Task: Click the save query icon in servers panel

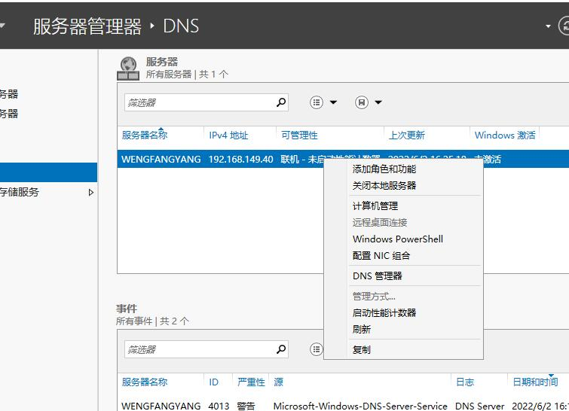Action: (x=362, y=102)
